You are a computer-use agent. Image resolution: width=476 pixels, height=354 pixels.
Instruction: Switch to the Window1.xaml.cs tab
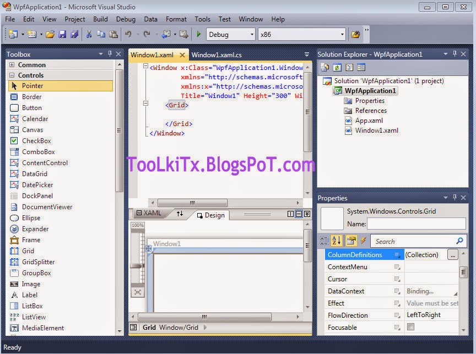tap(217, 55)
